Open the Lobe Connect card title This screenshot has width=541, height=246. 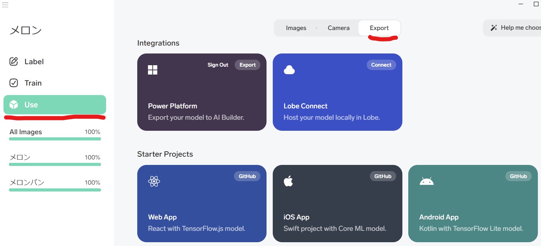305,106
